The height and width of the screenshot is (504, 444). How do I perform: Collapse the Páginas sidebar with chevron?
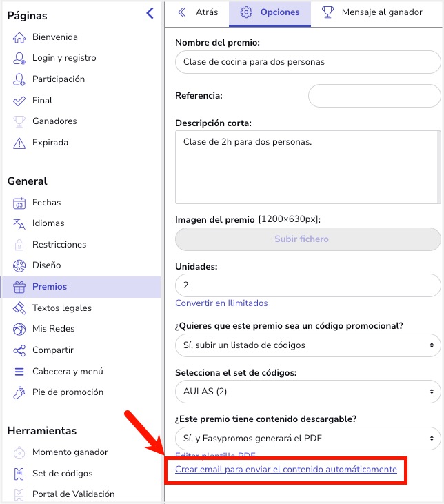pos(150,13)
